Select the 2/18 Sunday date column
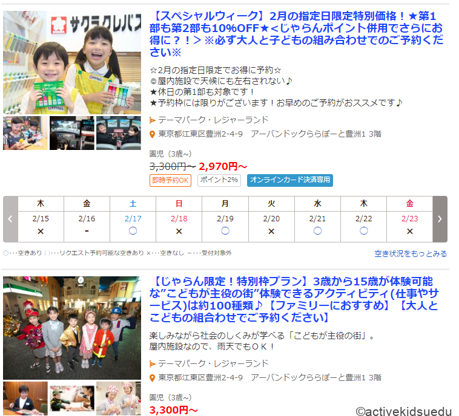The width and height of the screenshot is (459, 416). 179,219
